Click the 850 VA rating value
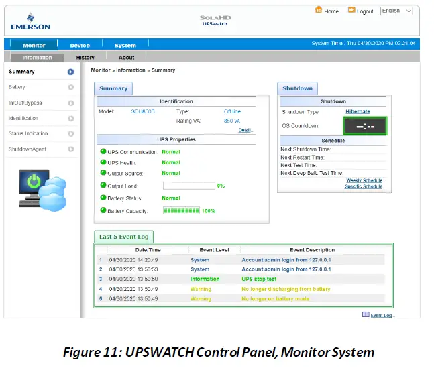Screen dimensions: 434x370 tap(232, 121)
